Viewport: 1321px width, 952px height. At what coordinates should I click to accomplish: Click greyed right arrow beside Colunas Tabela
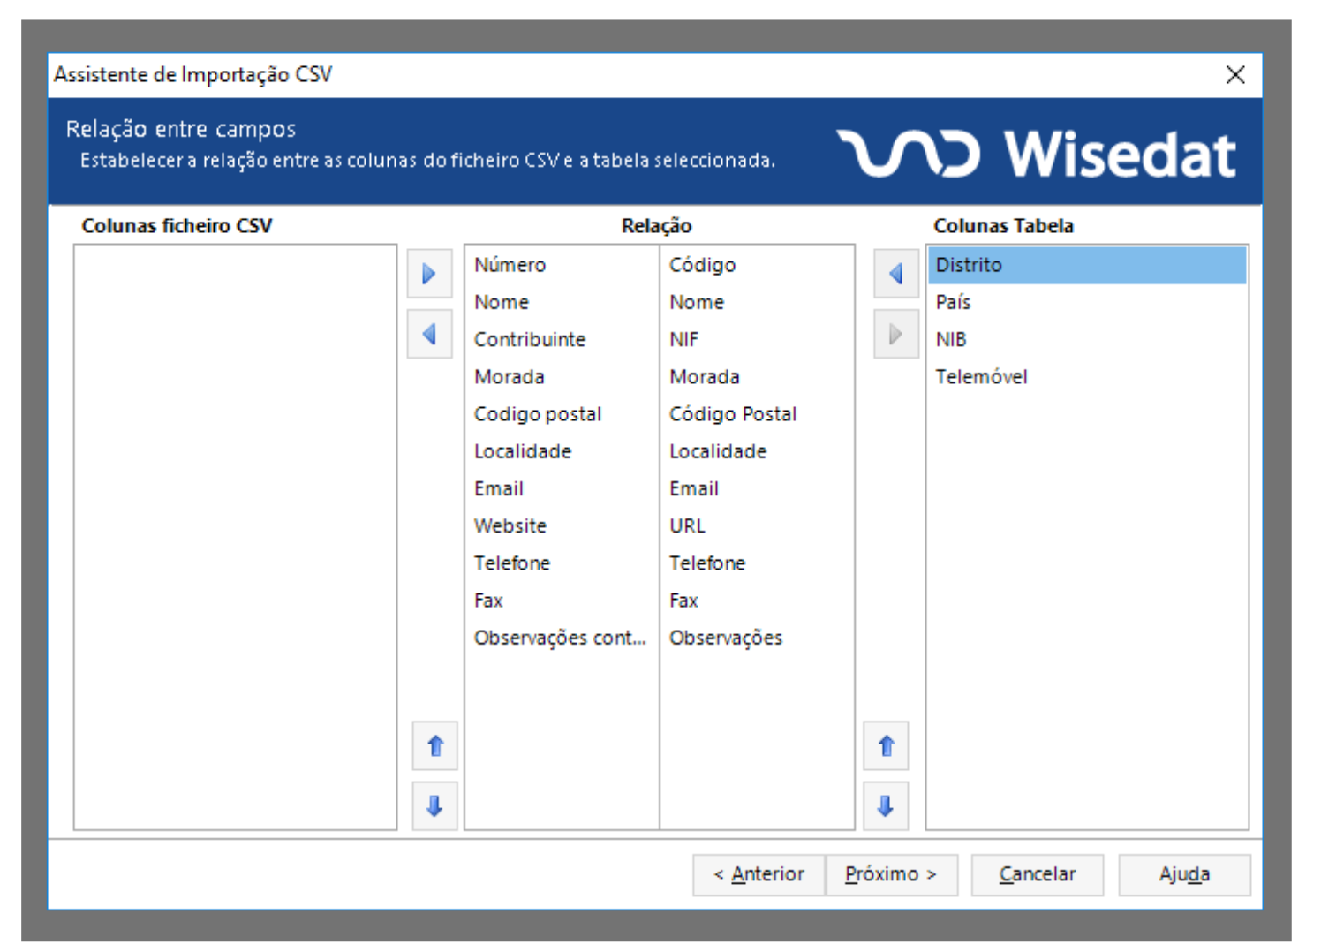point(895,335)
